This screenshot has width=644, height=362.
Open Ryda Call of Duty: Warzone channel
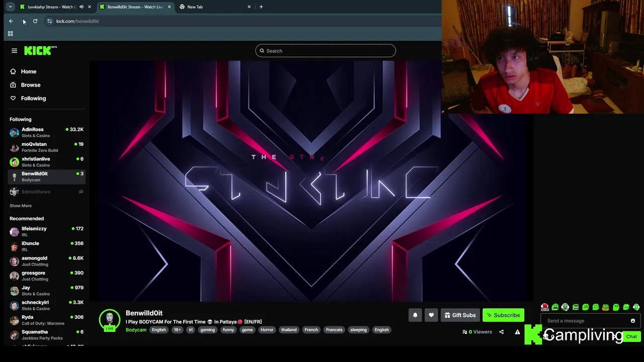47,320
